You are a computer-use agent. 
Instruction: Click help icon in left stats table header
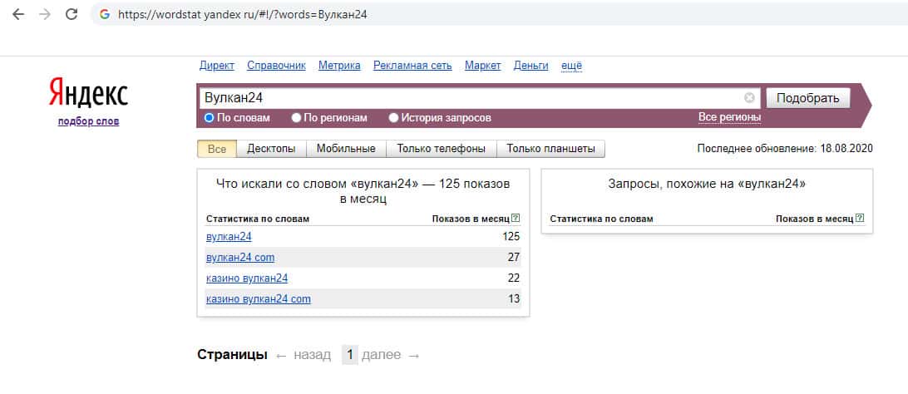(516, 219)
